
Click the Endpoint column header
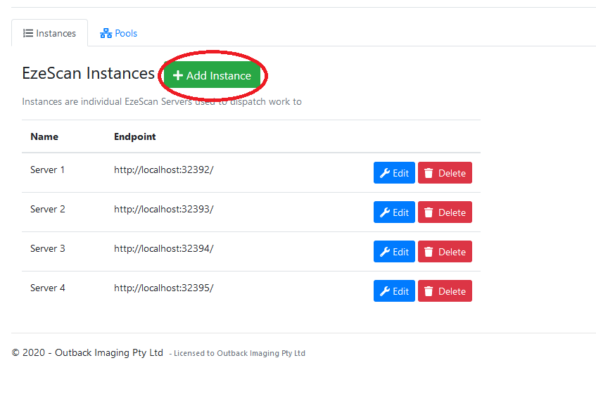135,136
